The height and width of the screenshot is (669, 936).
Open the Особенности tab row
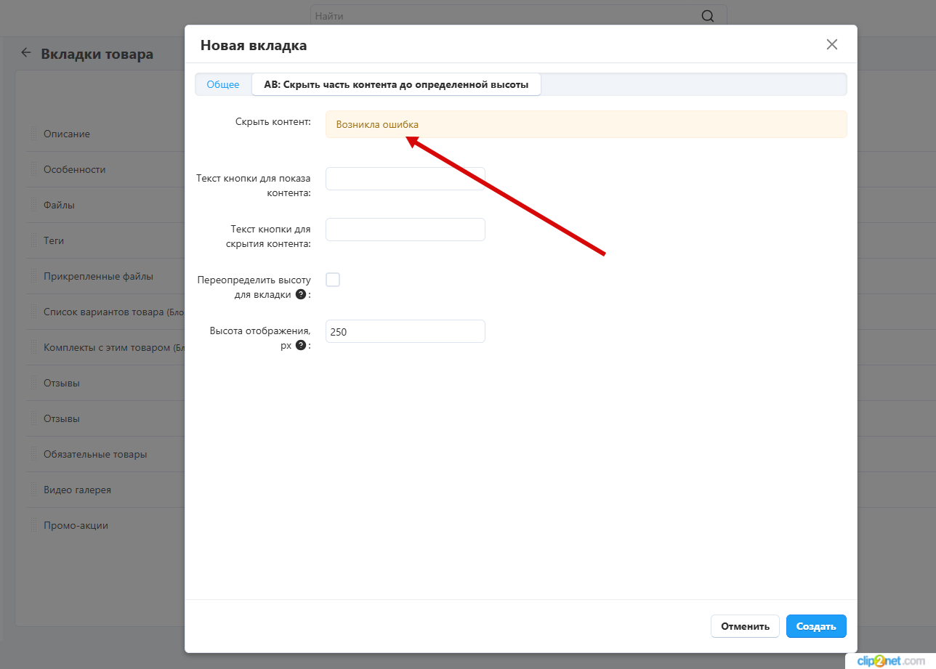coord(75,169)
